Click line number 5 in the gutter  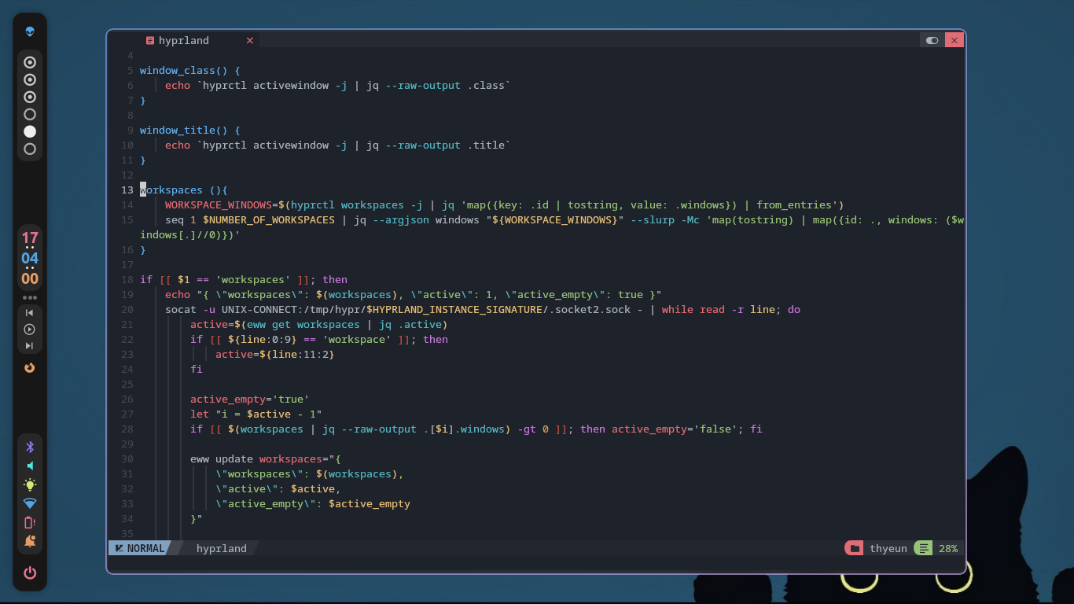tap(131, 70)
